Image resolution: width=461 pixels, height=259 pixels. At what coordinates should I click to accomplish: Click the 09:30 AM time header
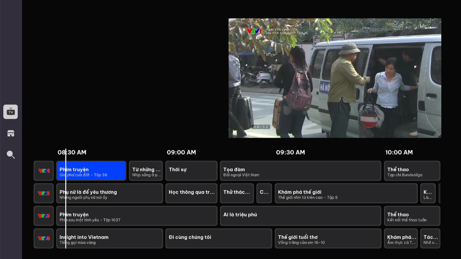[x=290, y=152]
